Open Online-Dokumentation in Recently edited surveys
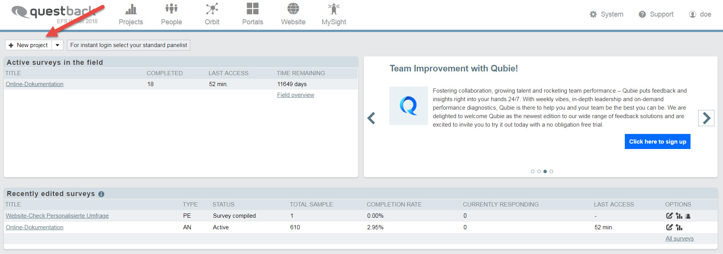The image size is (723, 254). pyautogui.click(x=34, y=227)
